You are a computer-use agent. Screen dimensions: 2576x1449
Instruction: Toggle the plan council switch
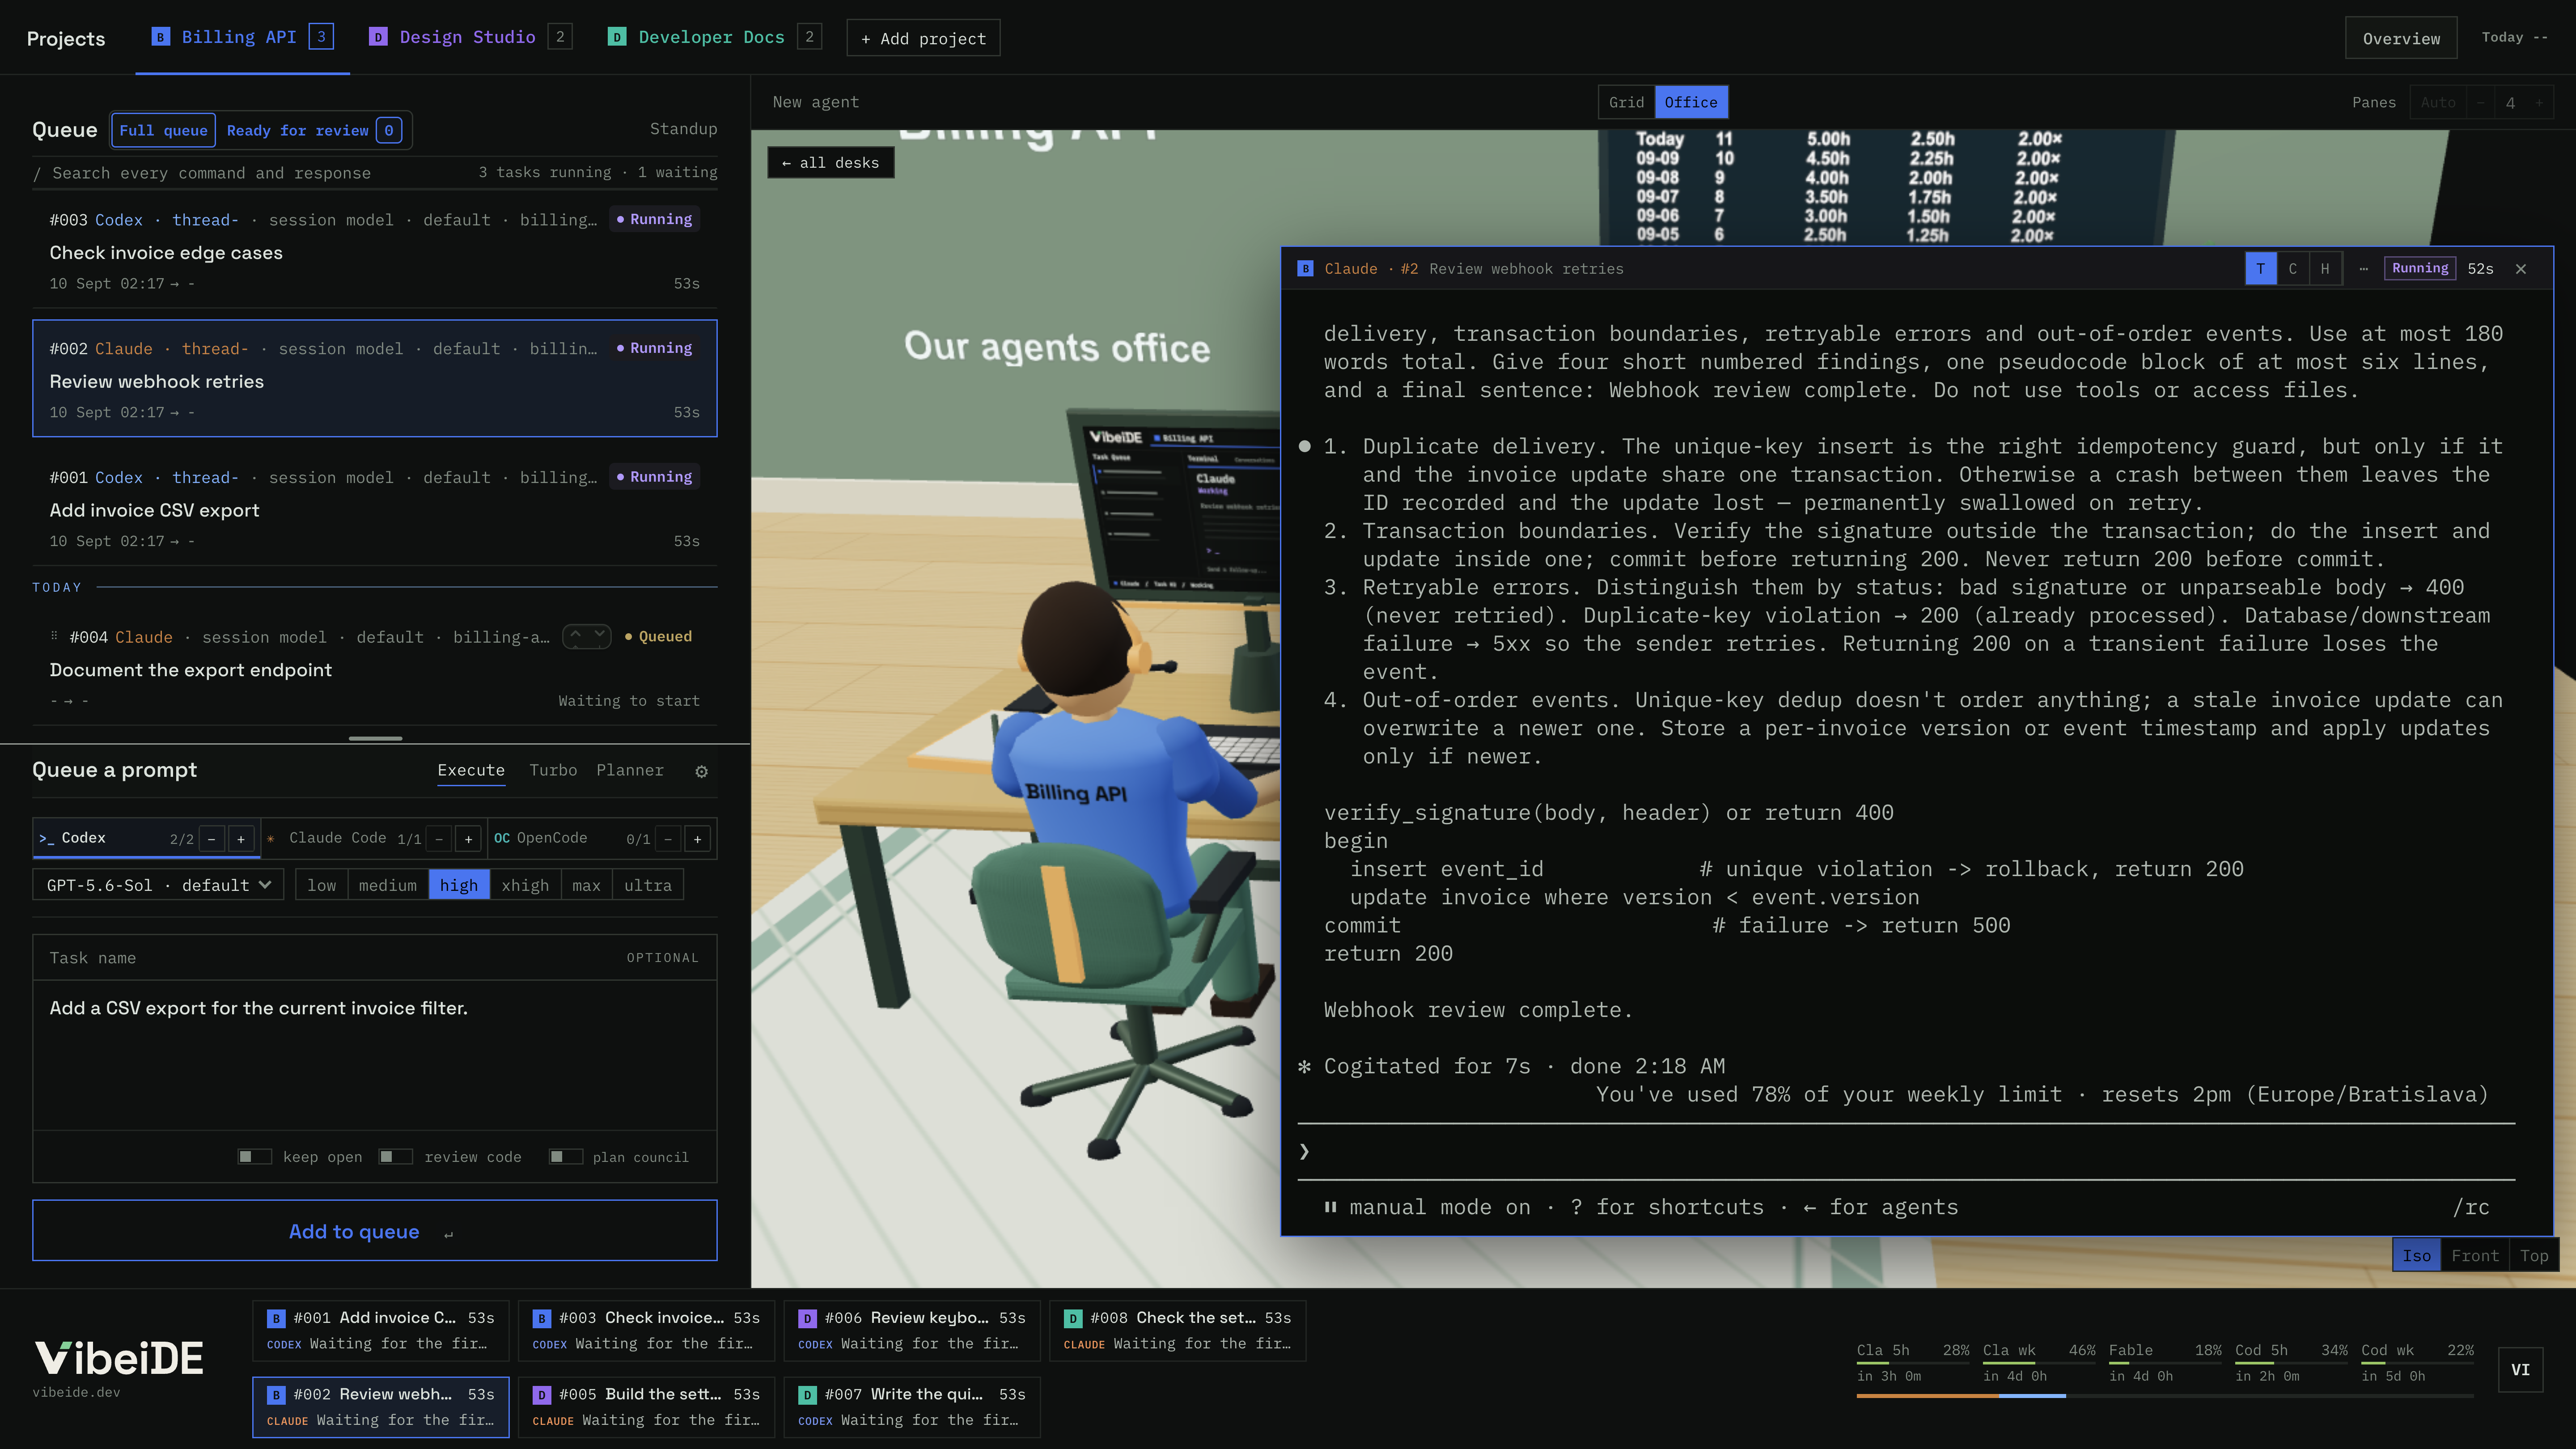pyautogui.click(x=566, y=1157)
